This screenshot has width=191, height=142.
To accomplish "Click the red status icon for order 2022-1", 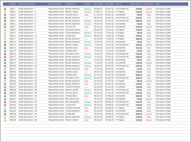I will click(x=5, y=9).
